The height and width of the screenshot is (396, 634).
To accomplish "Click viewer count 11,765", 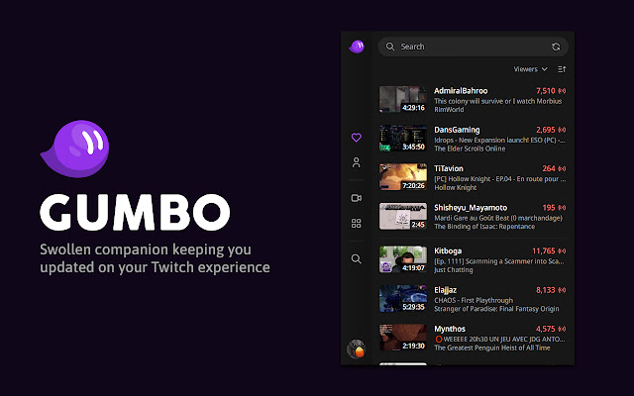I will click(x=544, y=250).
